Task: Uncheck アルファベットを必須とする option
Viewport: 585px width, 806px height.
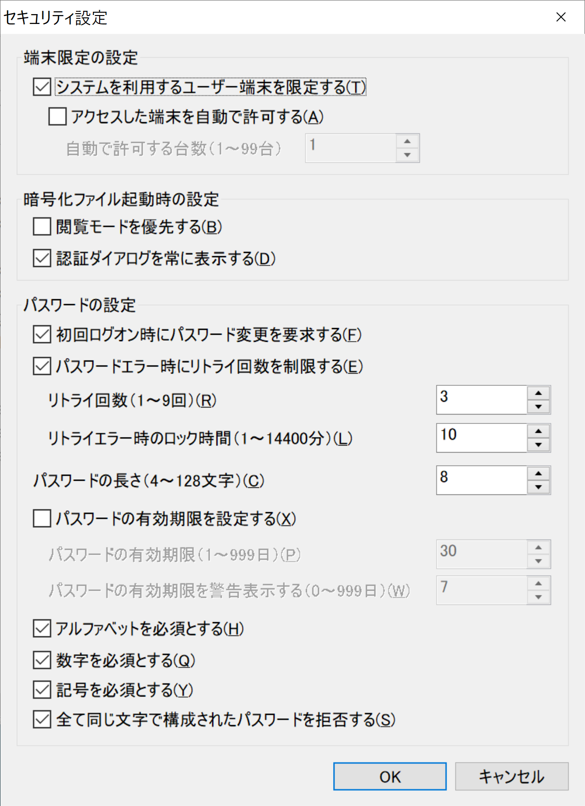Action: coord(42,628)
